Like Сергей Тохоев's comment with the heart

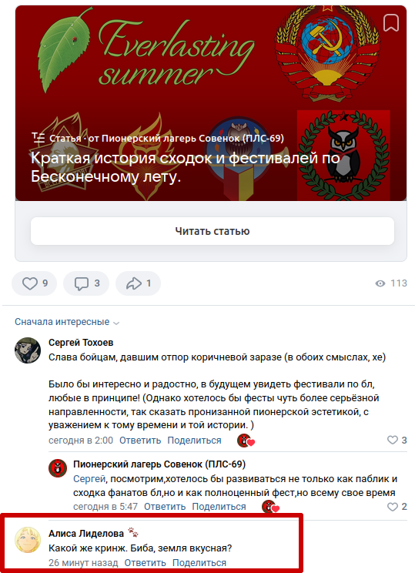click(x=393, y=440)
